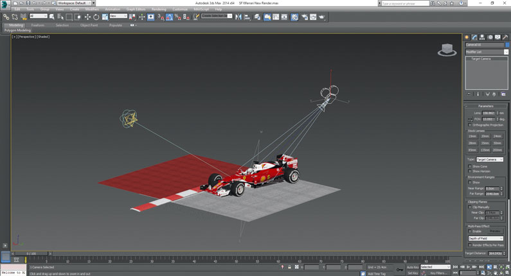
Task: Open the Hierarchy command panel tab
Action: coord(482,37)
